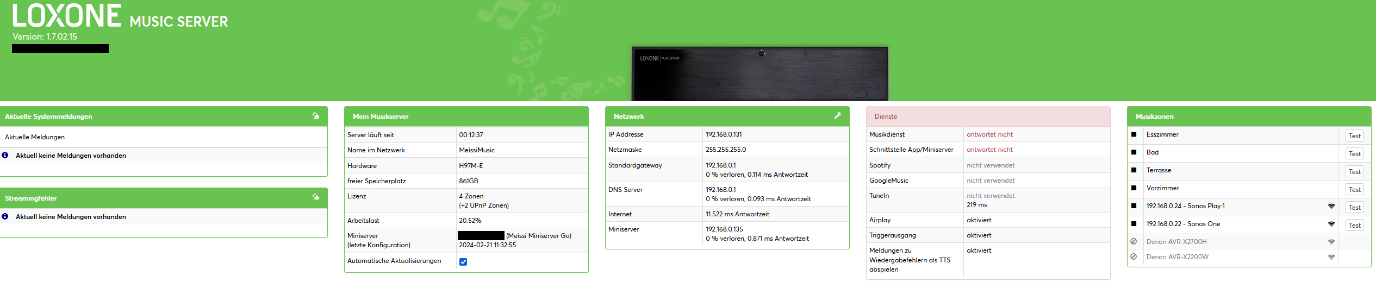The image size is (1376, 283).
Task: Click the Meissi Miniserver Go text
Action: click(x=539, y=236)
